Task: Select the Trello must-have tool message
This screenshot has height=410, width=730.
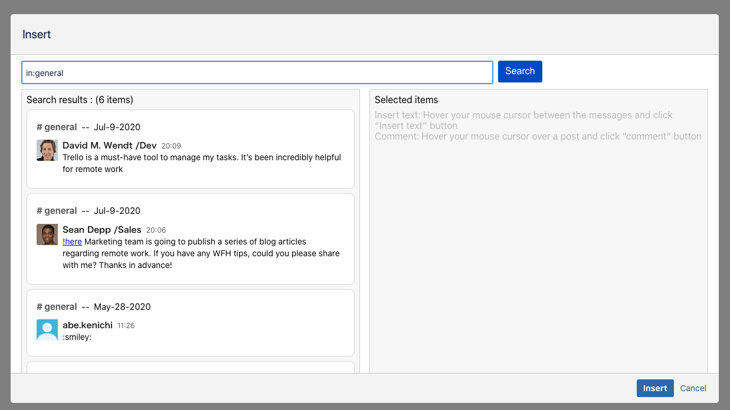Action: point(202,163)
